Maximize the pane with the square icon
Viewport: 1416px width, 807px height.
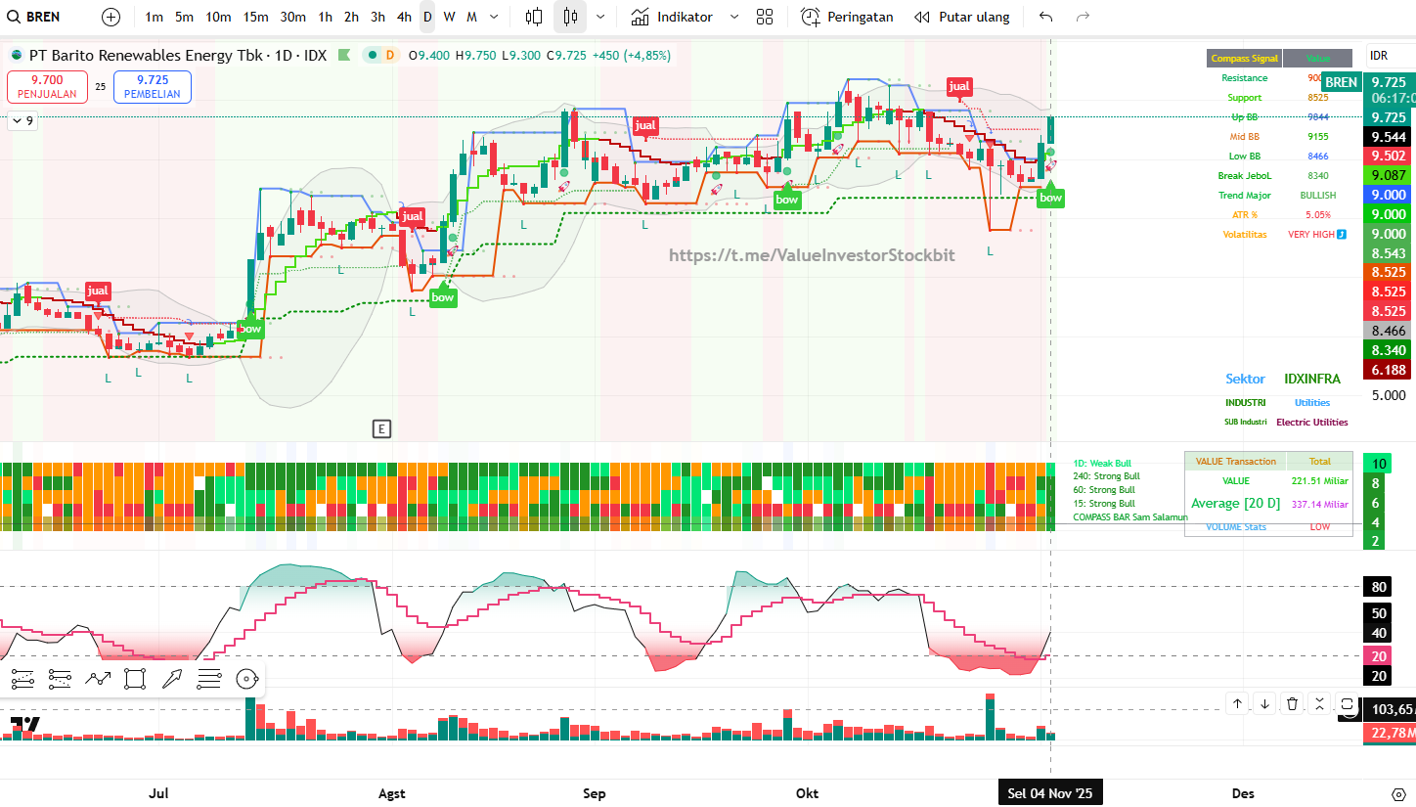pos(1347,703)
